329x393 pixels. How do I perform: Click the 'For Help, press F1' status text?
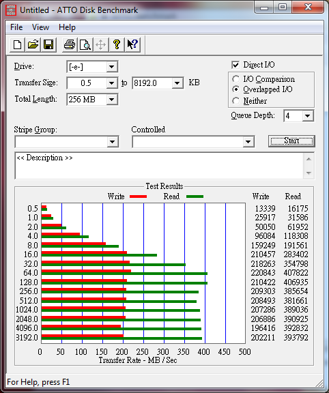coord(38,382)
